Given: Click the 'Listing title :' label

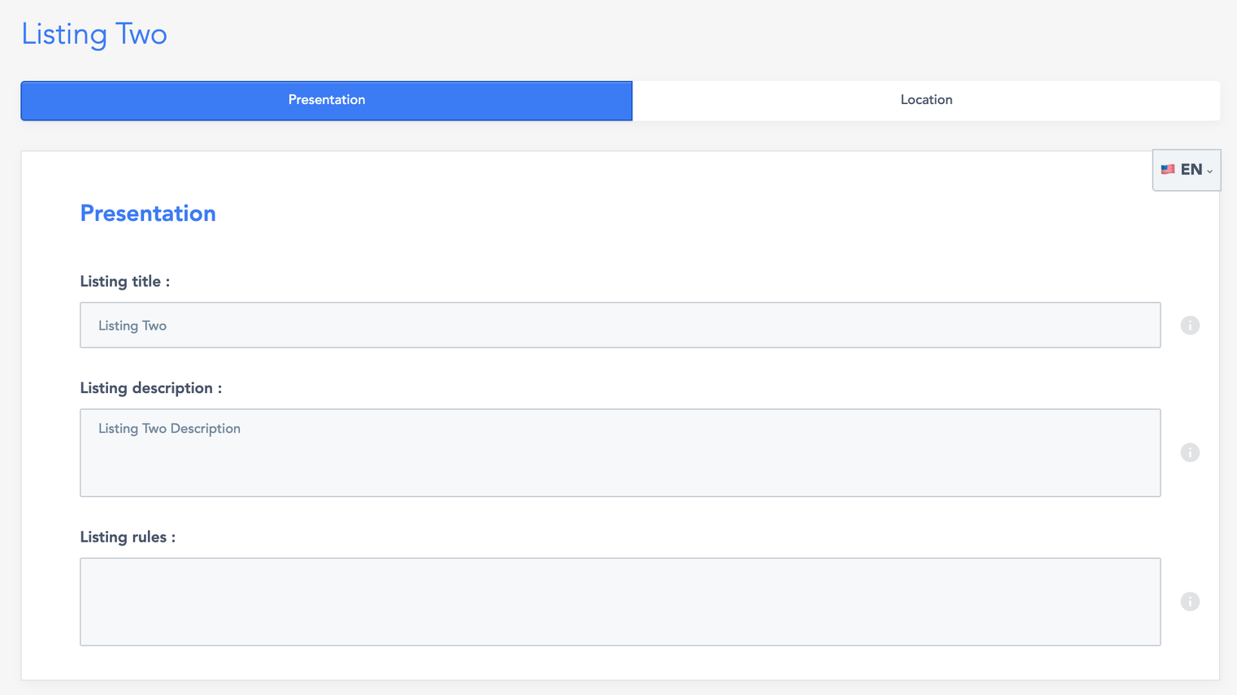Looking at the screenshot, I should [125, 282].
